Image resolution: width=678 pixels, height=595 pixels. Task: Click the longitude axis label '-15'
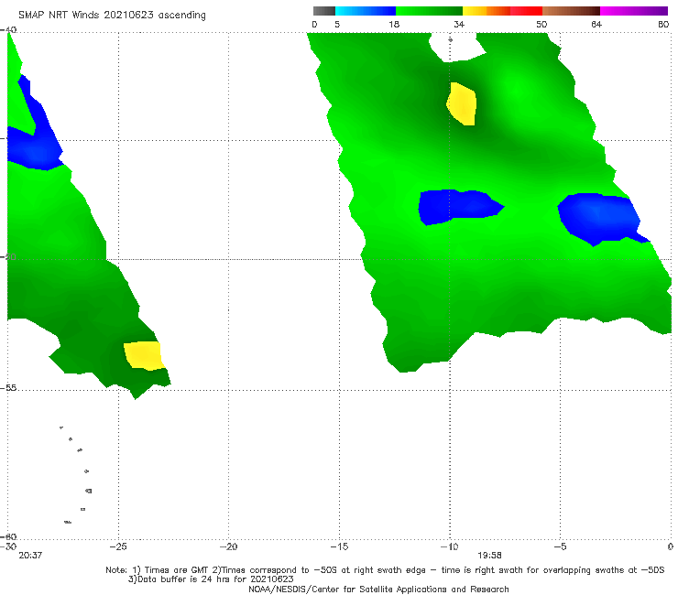point(339,546)
